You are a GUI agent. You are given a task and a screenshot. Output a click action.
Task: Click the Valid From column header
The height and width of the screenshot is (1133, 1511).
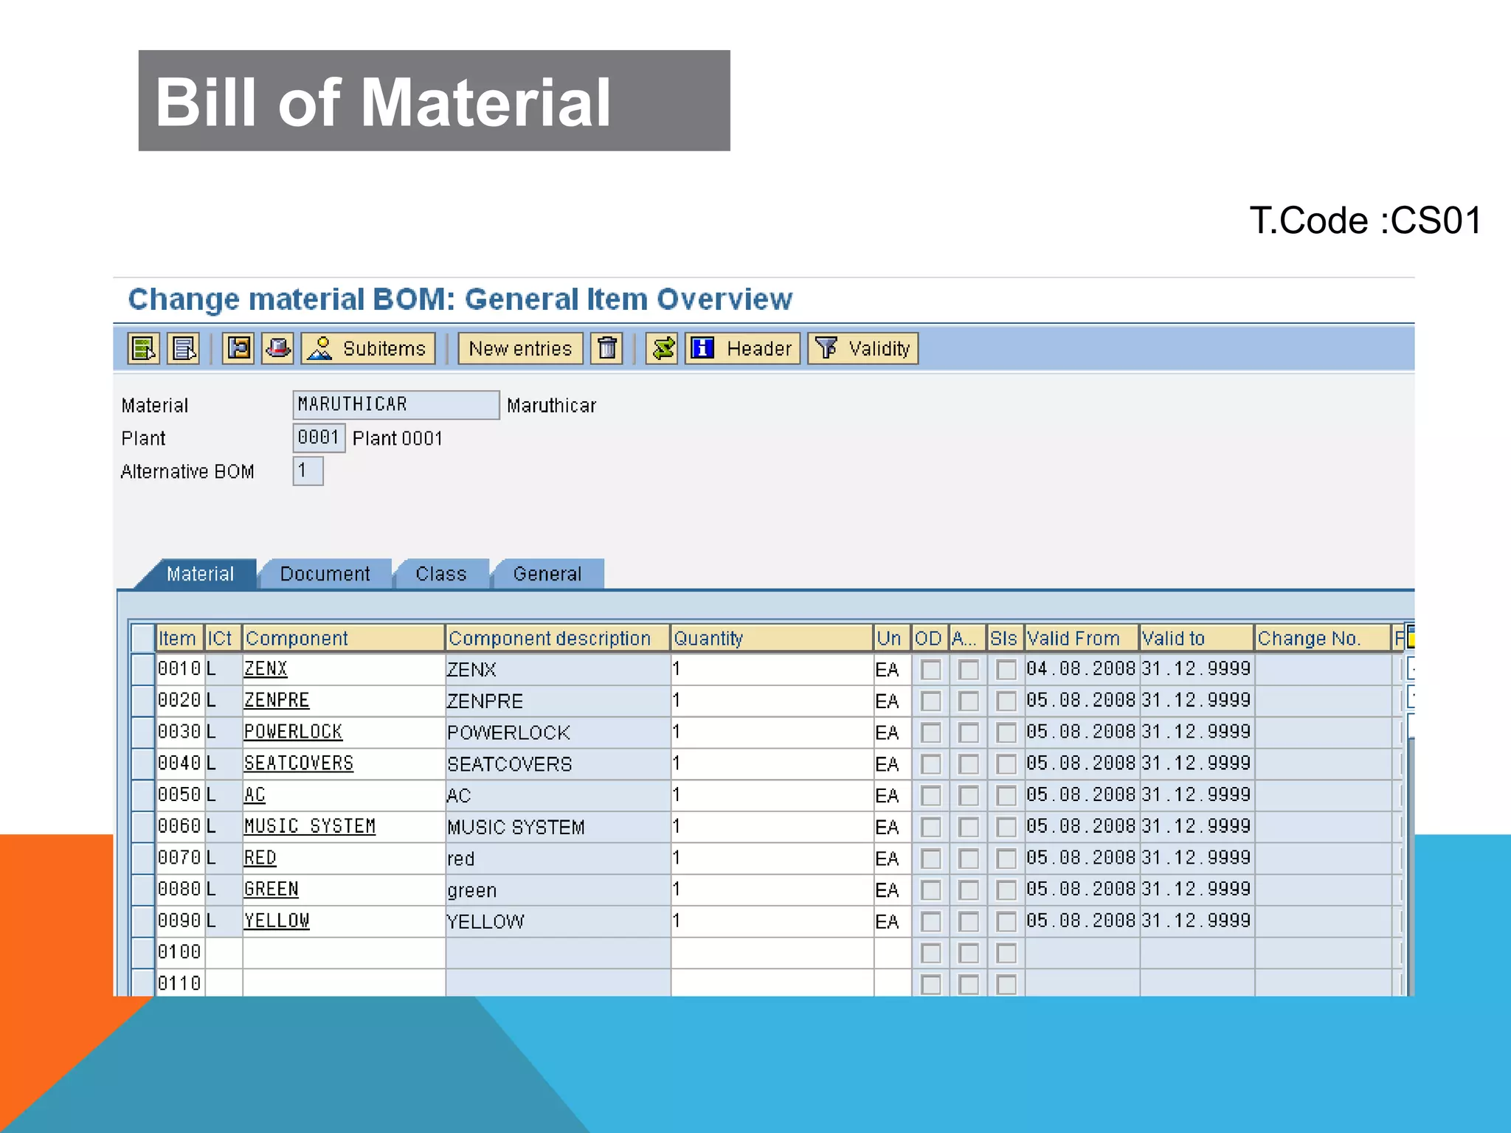click(x=1082, y=638)
